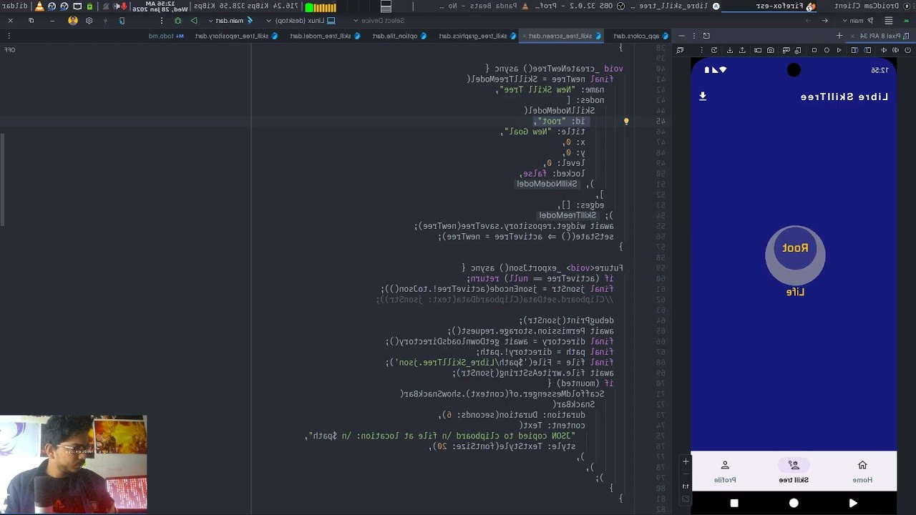This screenshot has width=916, height=515.
Task: Click the editor OFF indicator
Action: (x=9, y=50)
